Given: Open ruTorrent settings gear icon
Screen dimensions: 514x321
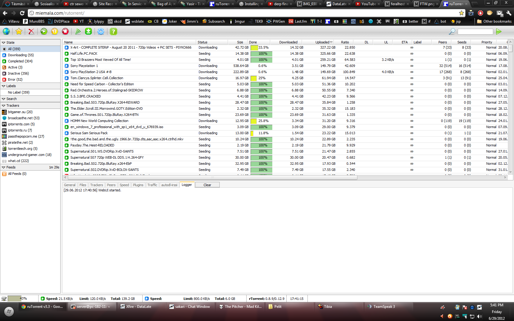Looking at the screenshot, I should click(x=101, y=31).
